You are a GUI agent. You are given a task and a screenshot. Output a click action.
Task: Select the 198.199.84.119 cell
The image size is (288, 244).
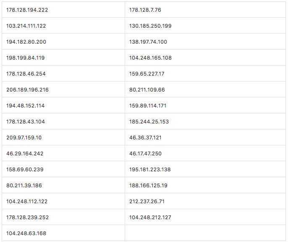[63, 58]
